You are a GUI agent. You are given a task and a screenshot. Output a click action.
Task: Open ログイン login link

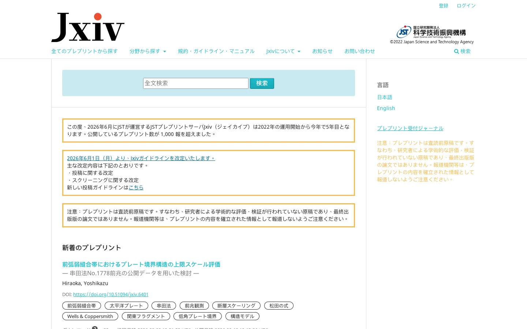[466, 5]
